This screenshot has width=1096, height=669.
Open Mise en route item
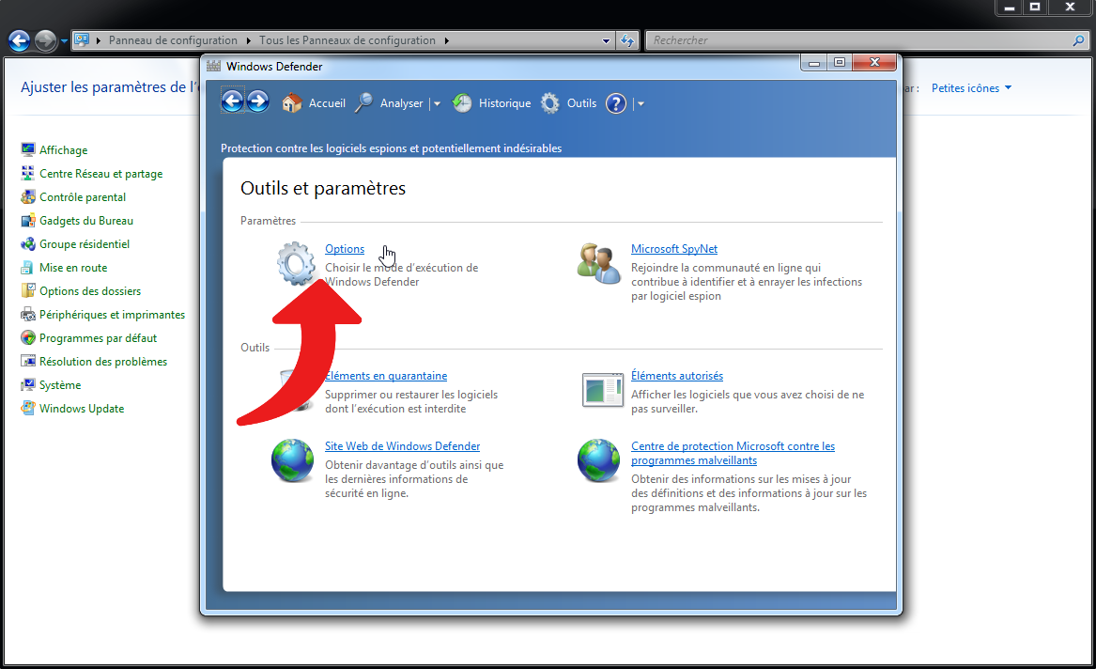click(x=73, y=268)
